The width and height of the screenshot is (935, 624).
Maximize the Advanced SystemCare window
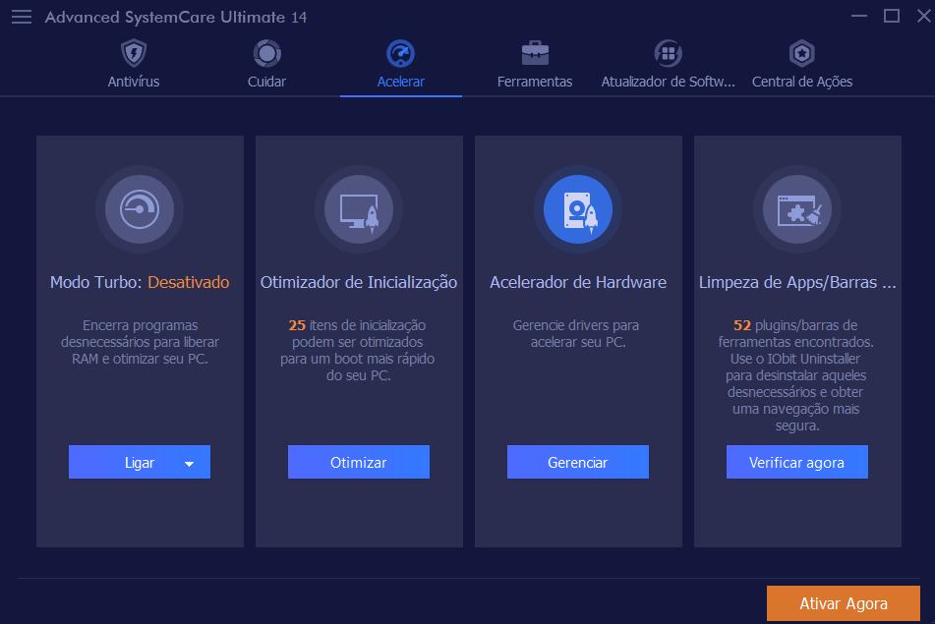(891, 16)
